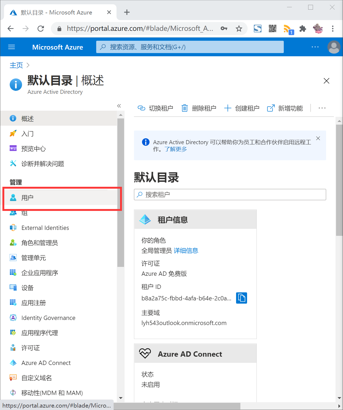Open 入门 sidebar item
343x410 pixels.
coord(59,133)
